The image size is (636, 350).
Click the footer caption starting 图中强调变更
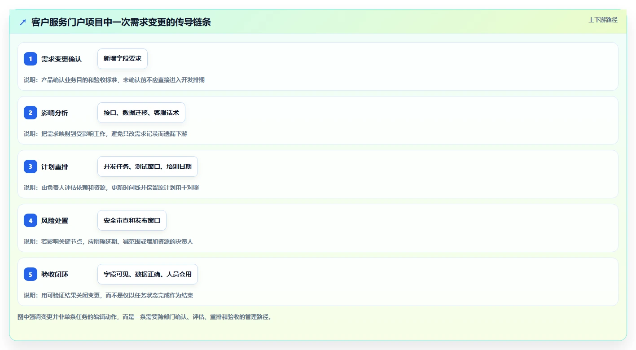(145, 317)
